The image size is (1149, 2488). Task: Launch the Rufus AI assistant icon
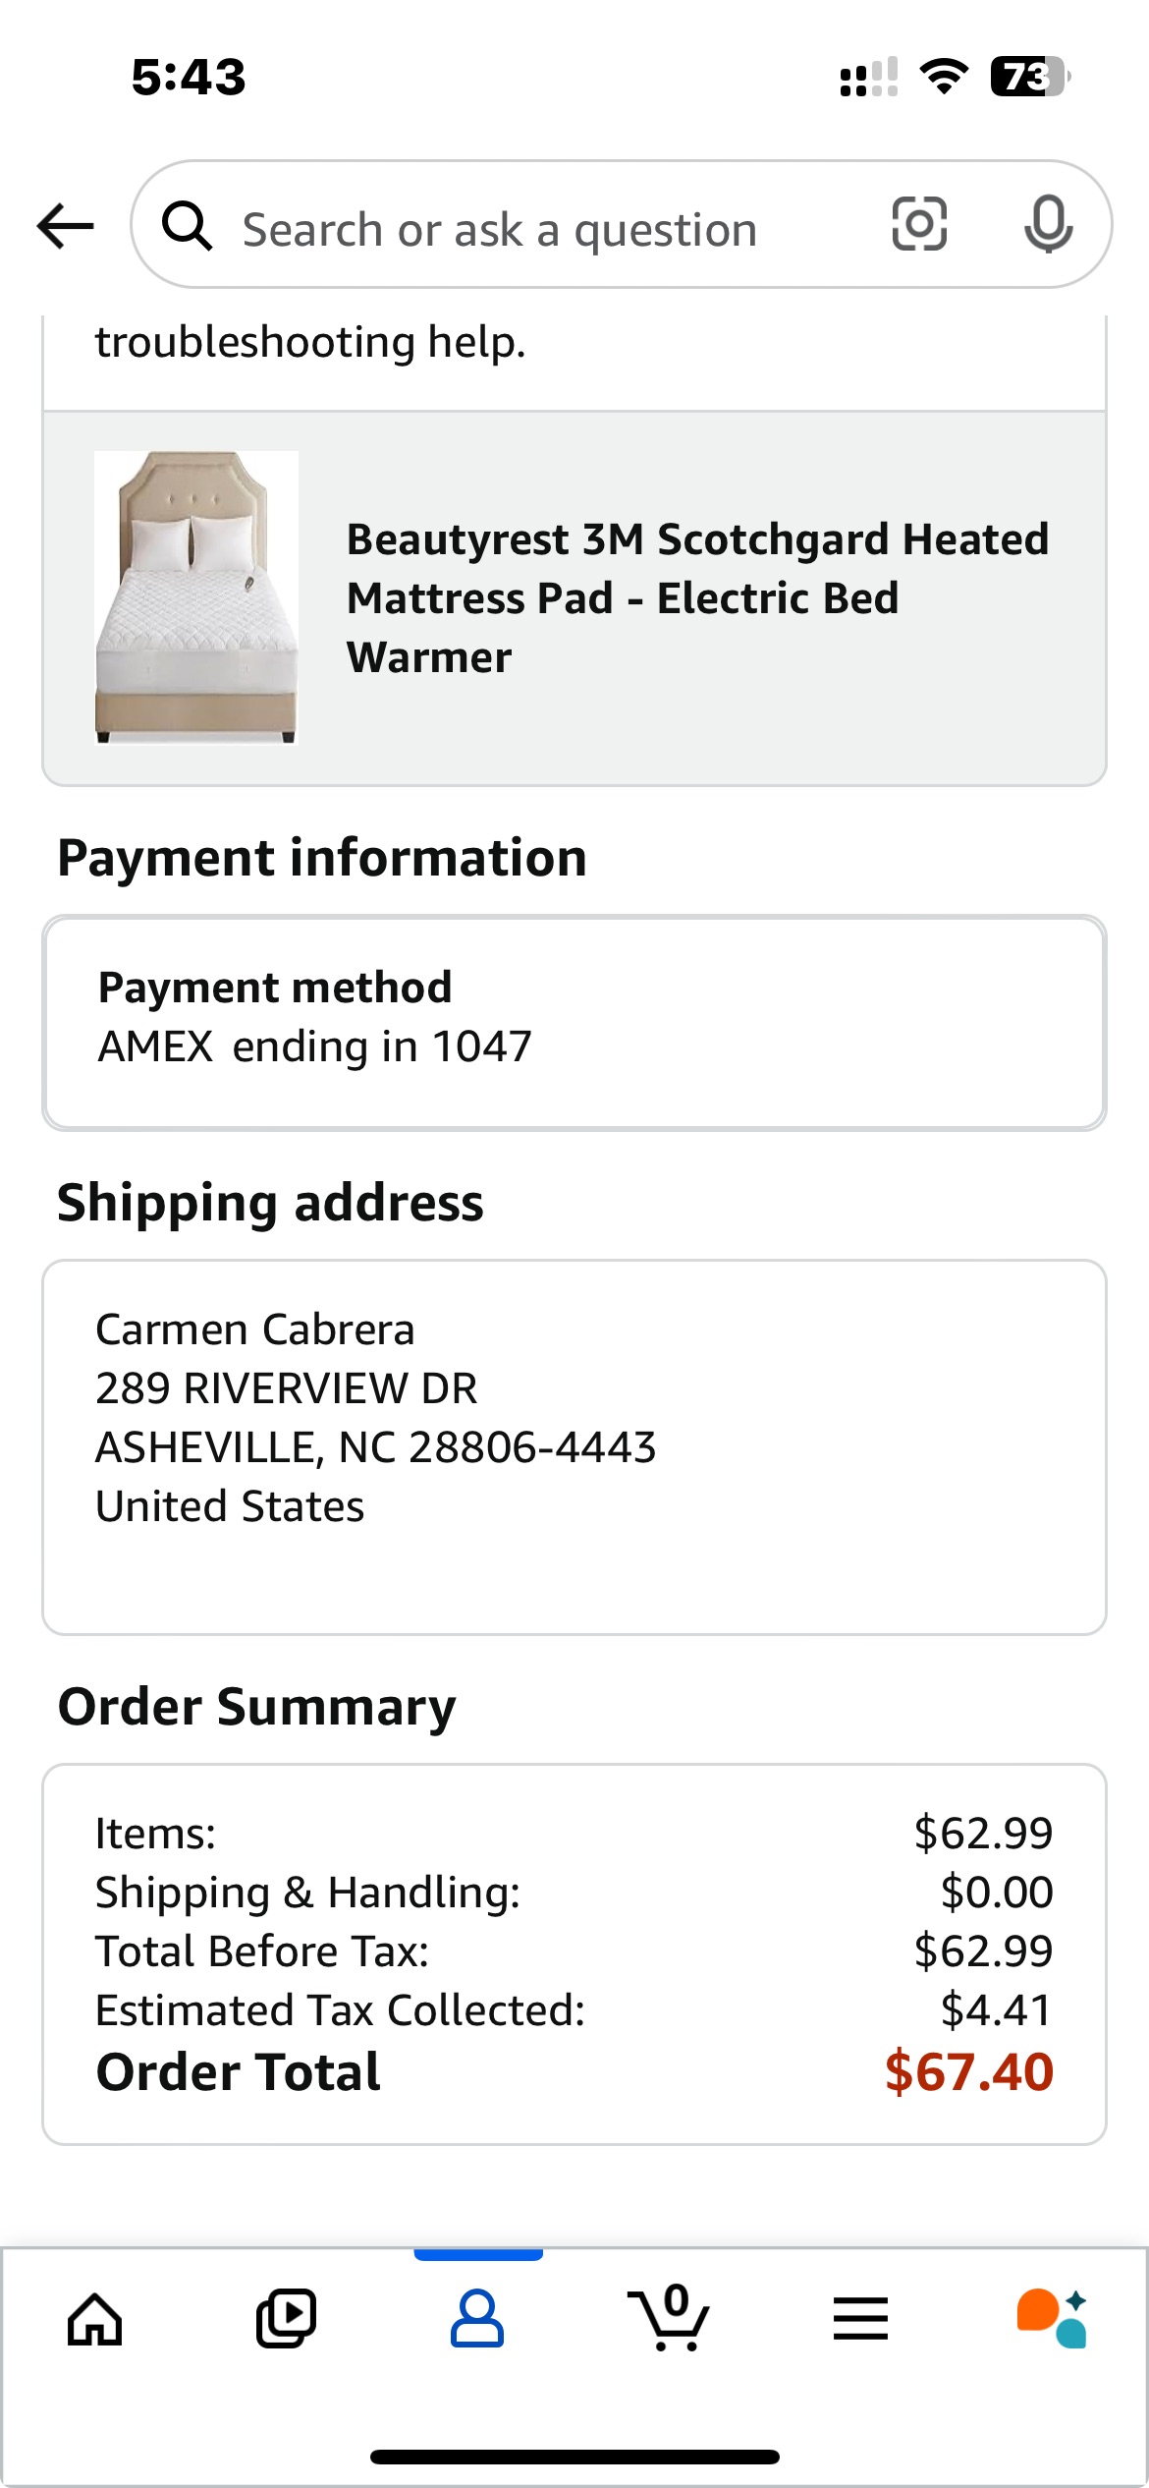[1052, 2318]
